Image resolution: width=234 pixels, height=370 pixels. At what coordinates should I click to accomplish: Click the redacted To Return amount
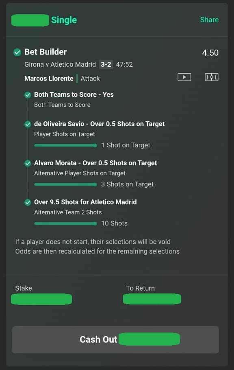pyautogui.click(x=152, y=299)
